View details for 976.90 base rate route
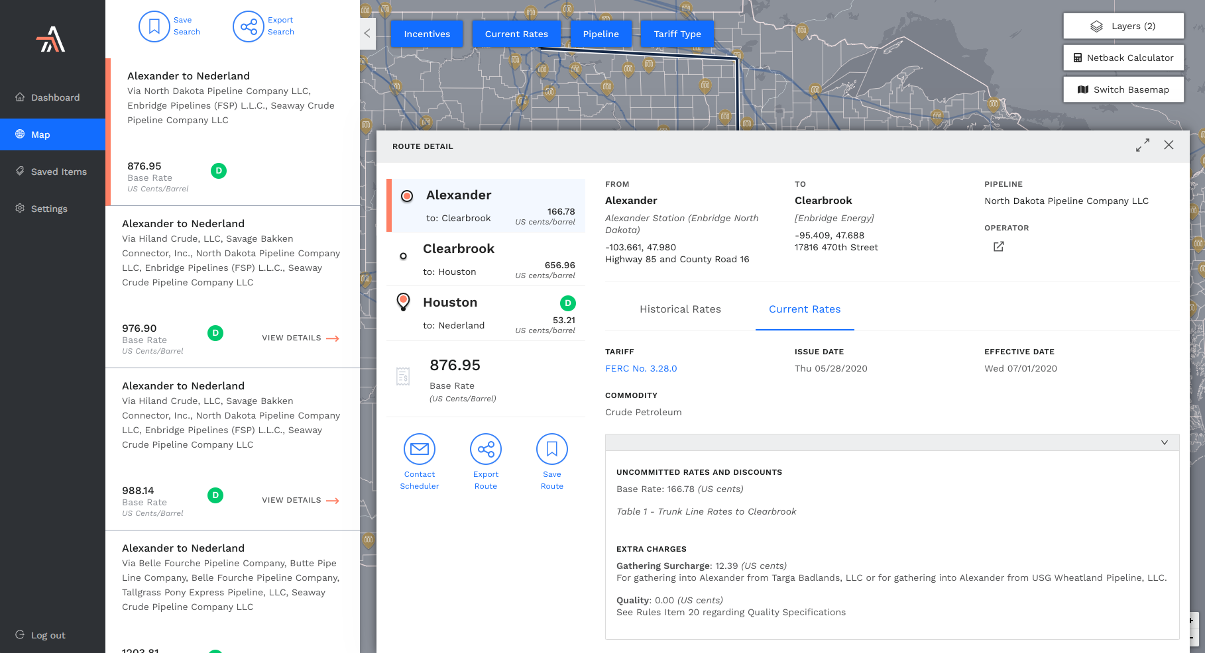The image size is (1205, 653). tap(300, 338)
